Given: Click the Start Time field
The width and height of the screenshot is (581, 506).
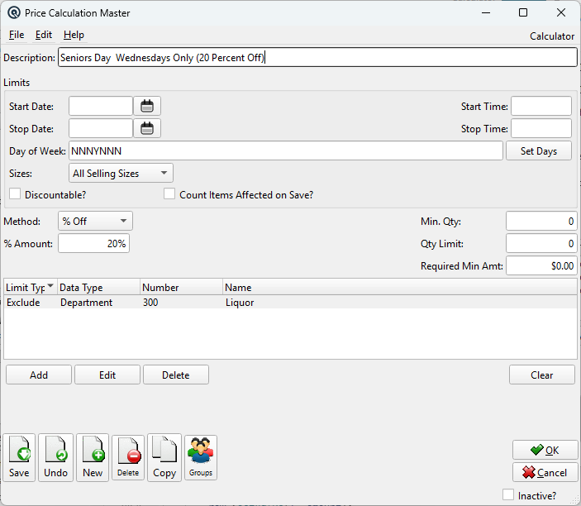Looking at the screenshot, I should pos(541,107).
